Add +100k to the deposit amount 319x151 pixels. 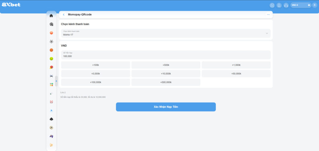(96, 65)
